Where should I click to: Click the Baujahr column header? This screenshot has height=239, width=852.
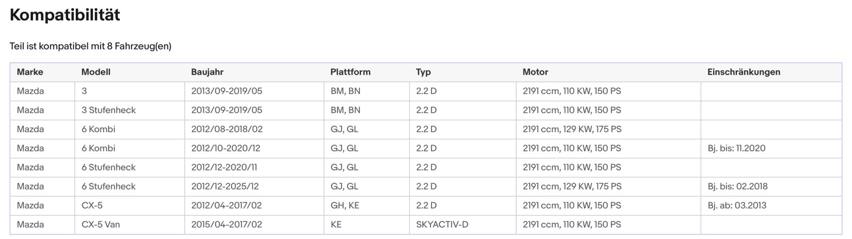(x=207, y=72)
